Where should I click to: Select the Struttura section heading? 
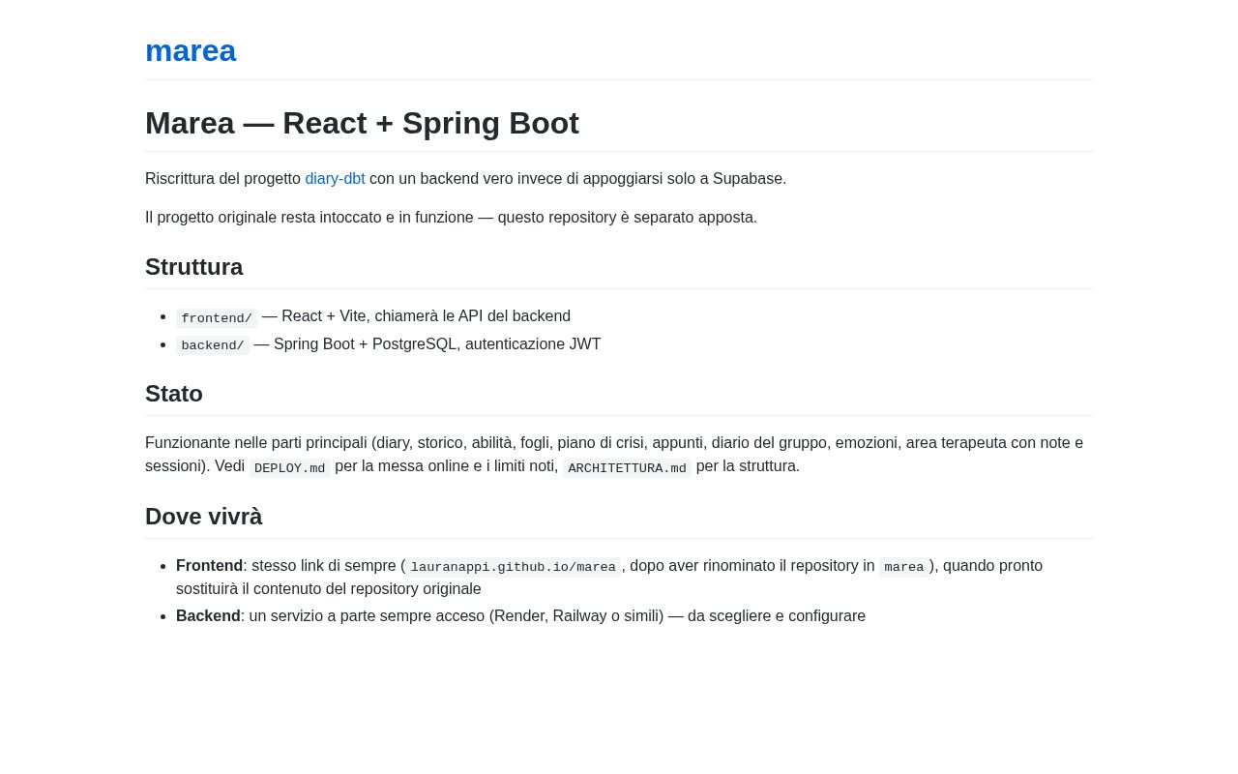[x=193, y=267]
